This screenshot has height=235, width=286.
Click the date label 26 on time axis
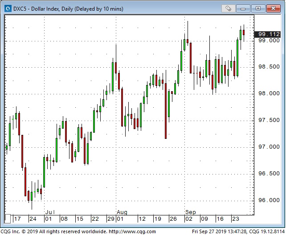click(x=173, y=219)
